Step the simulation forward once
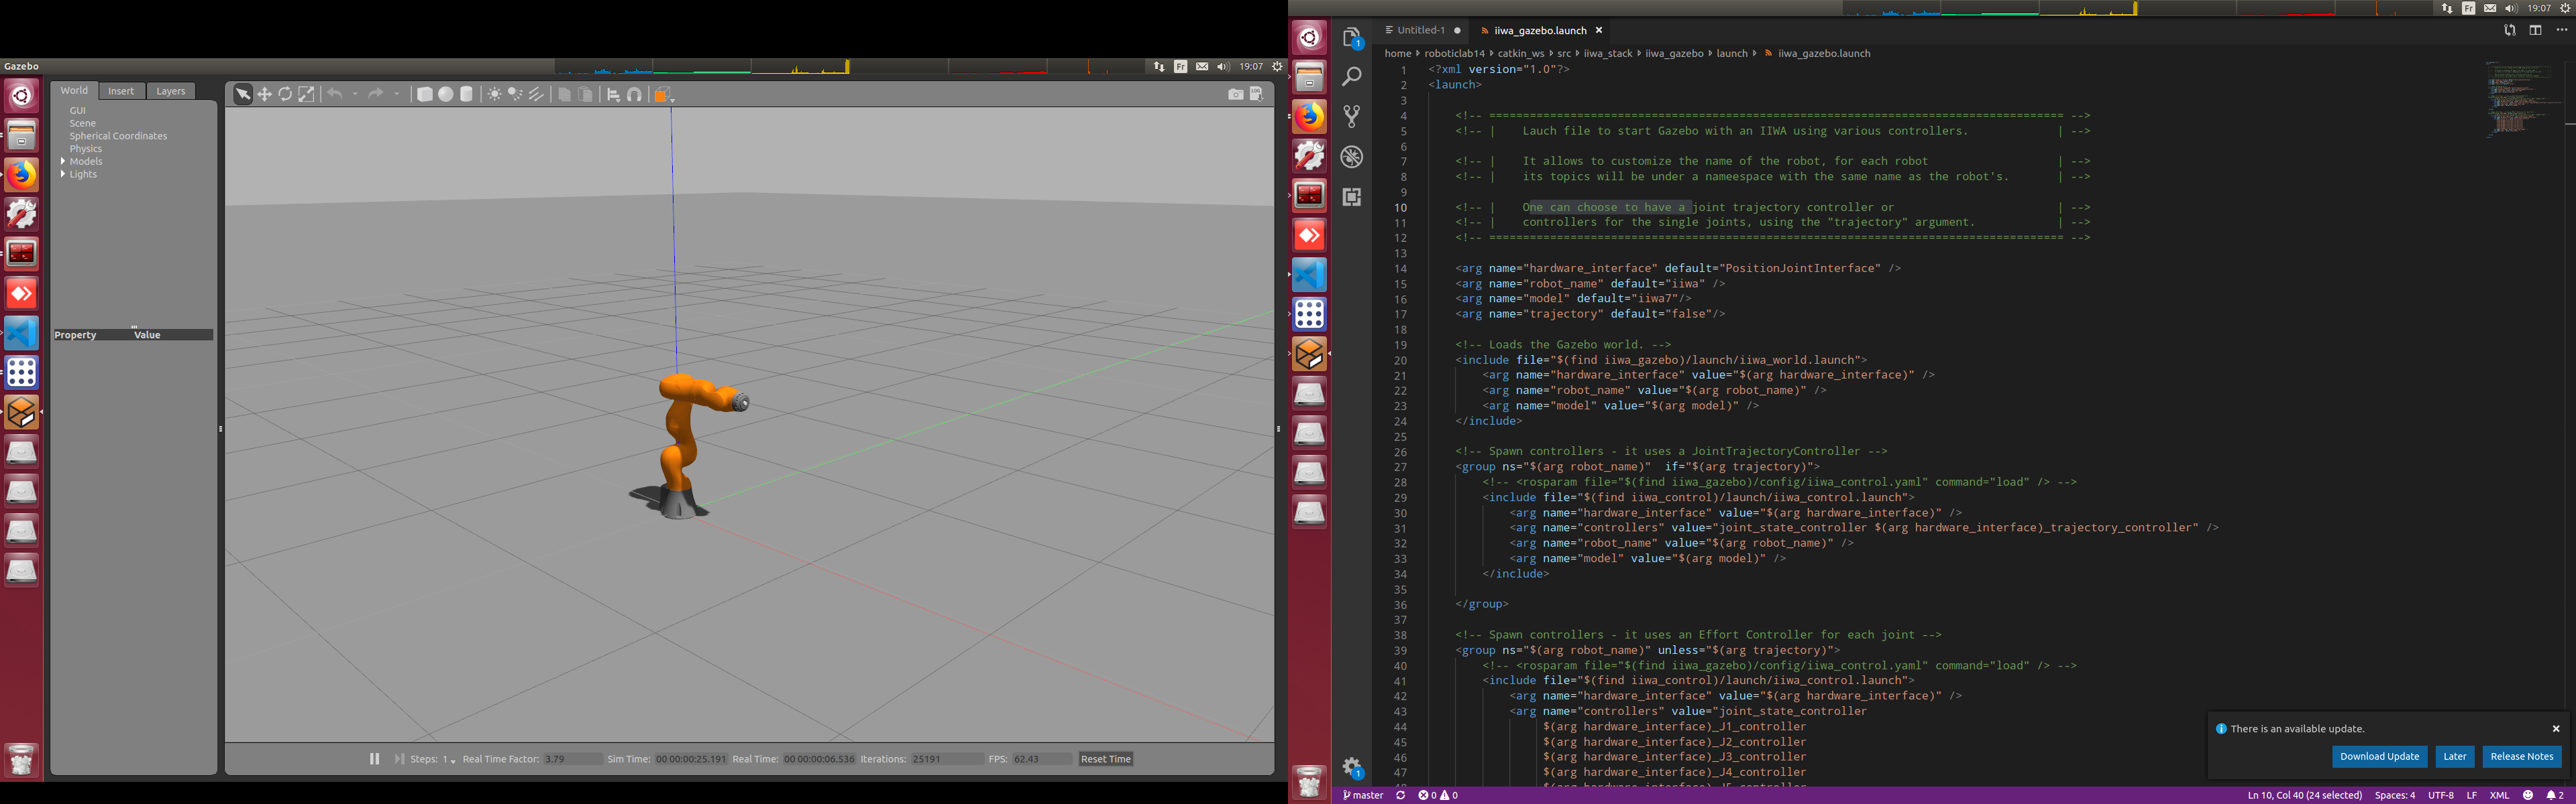The width and height of the screenshot is (2576, 804). 399,759
